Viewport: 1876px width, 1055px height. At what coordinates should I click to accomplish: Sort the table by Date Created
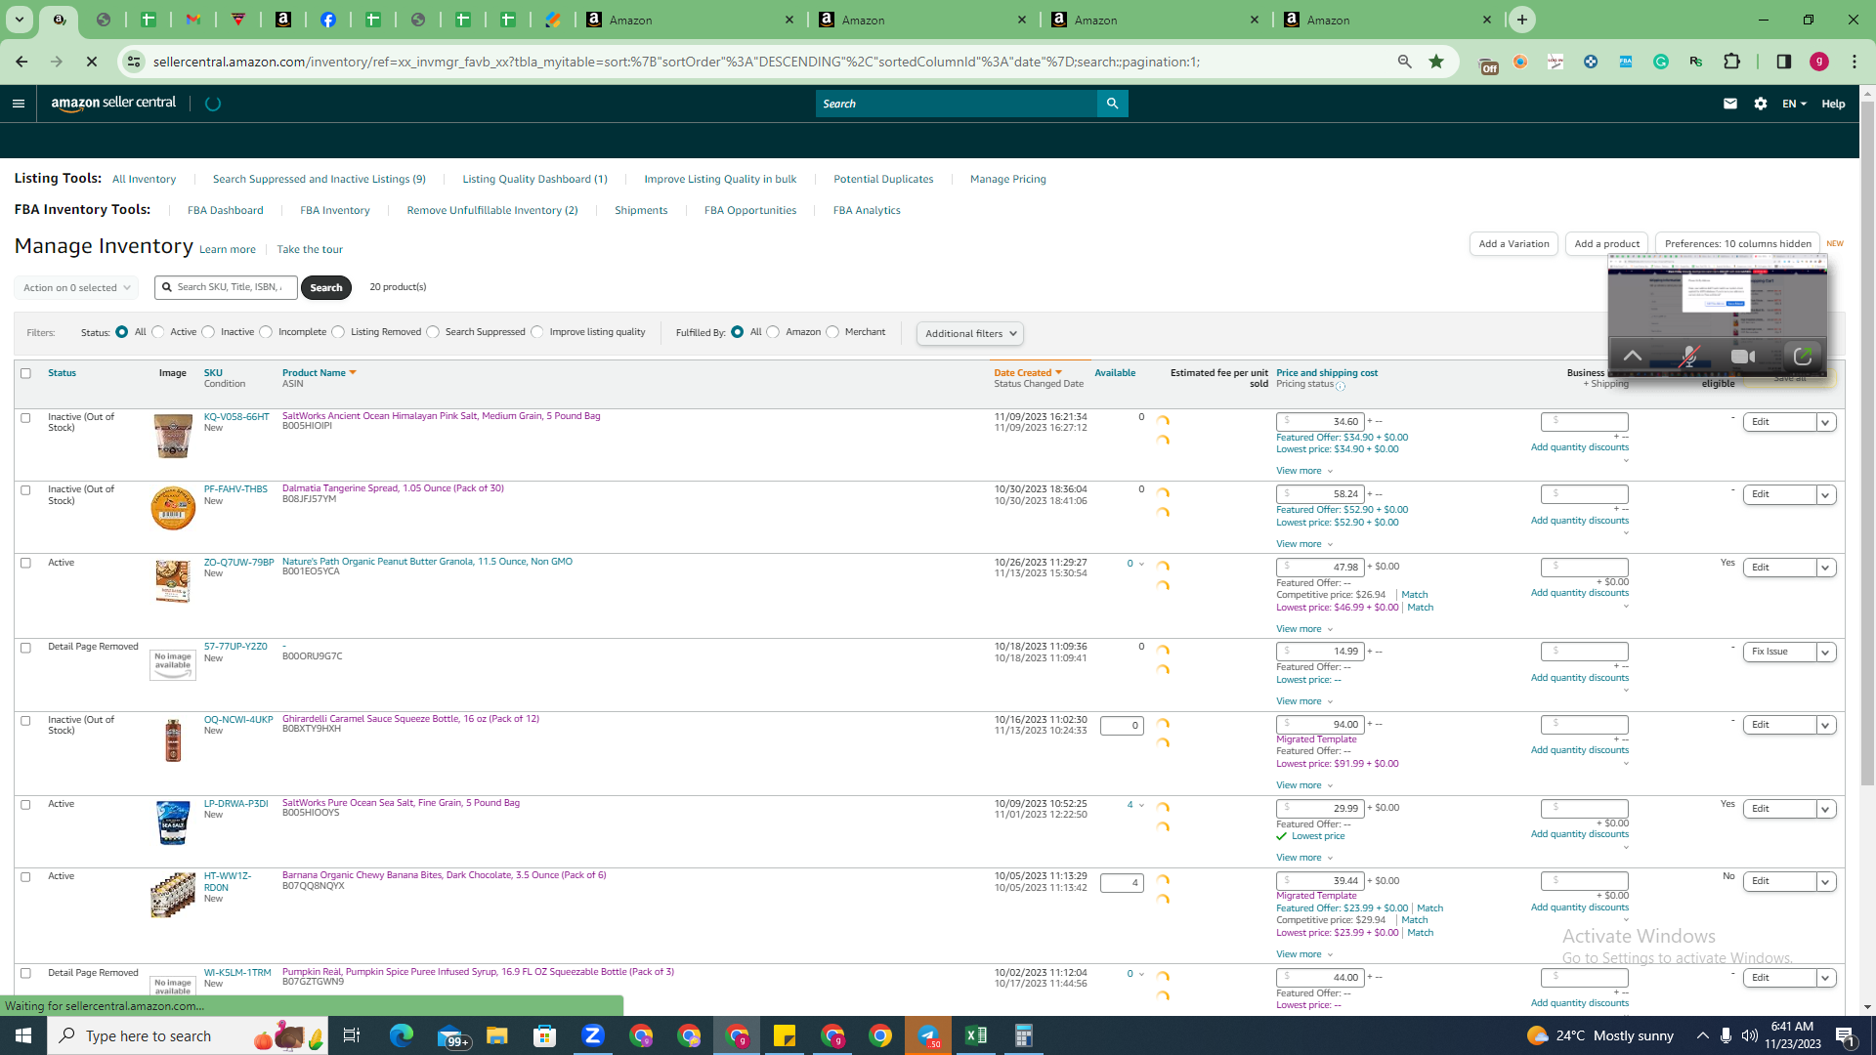click(x=1028, y=373)
